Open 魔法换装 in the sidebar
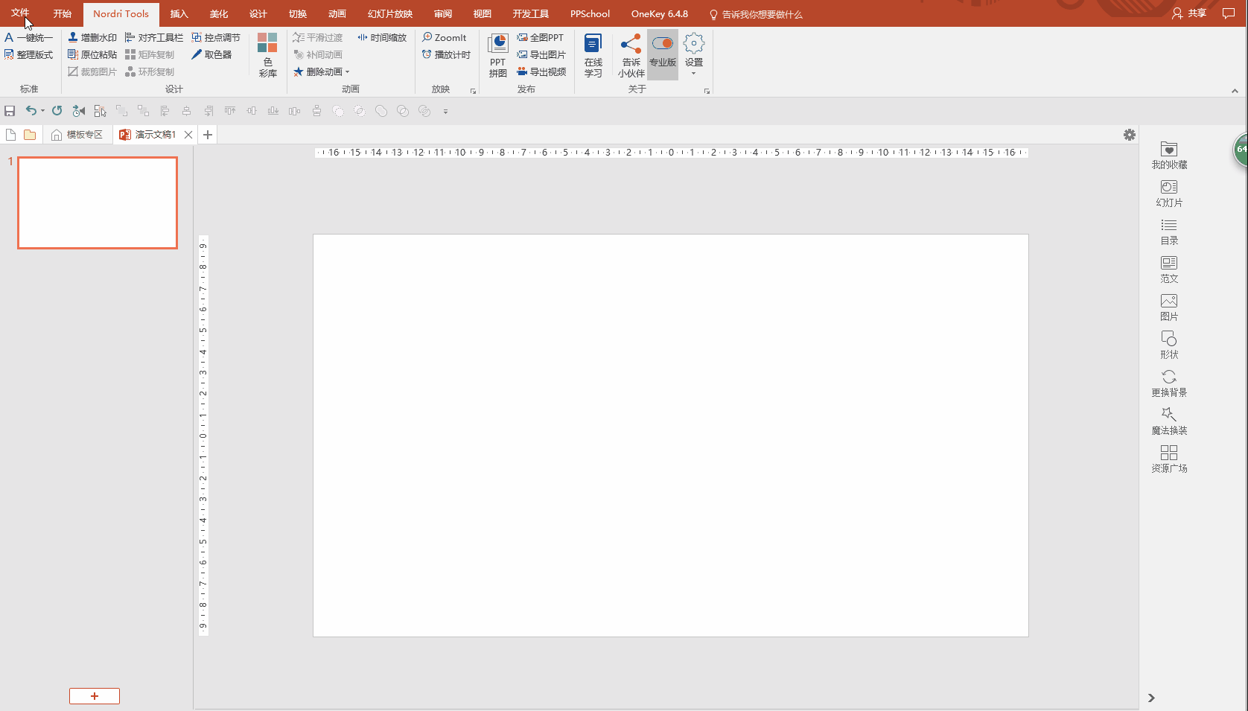This screenshot has height=711, width=1248. tap(1168, 421)
